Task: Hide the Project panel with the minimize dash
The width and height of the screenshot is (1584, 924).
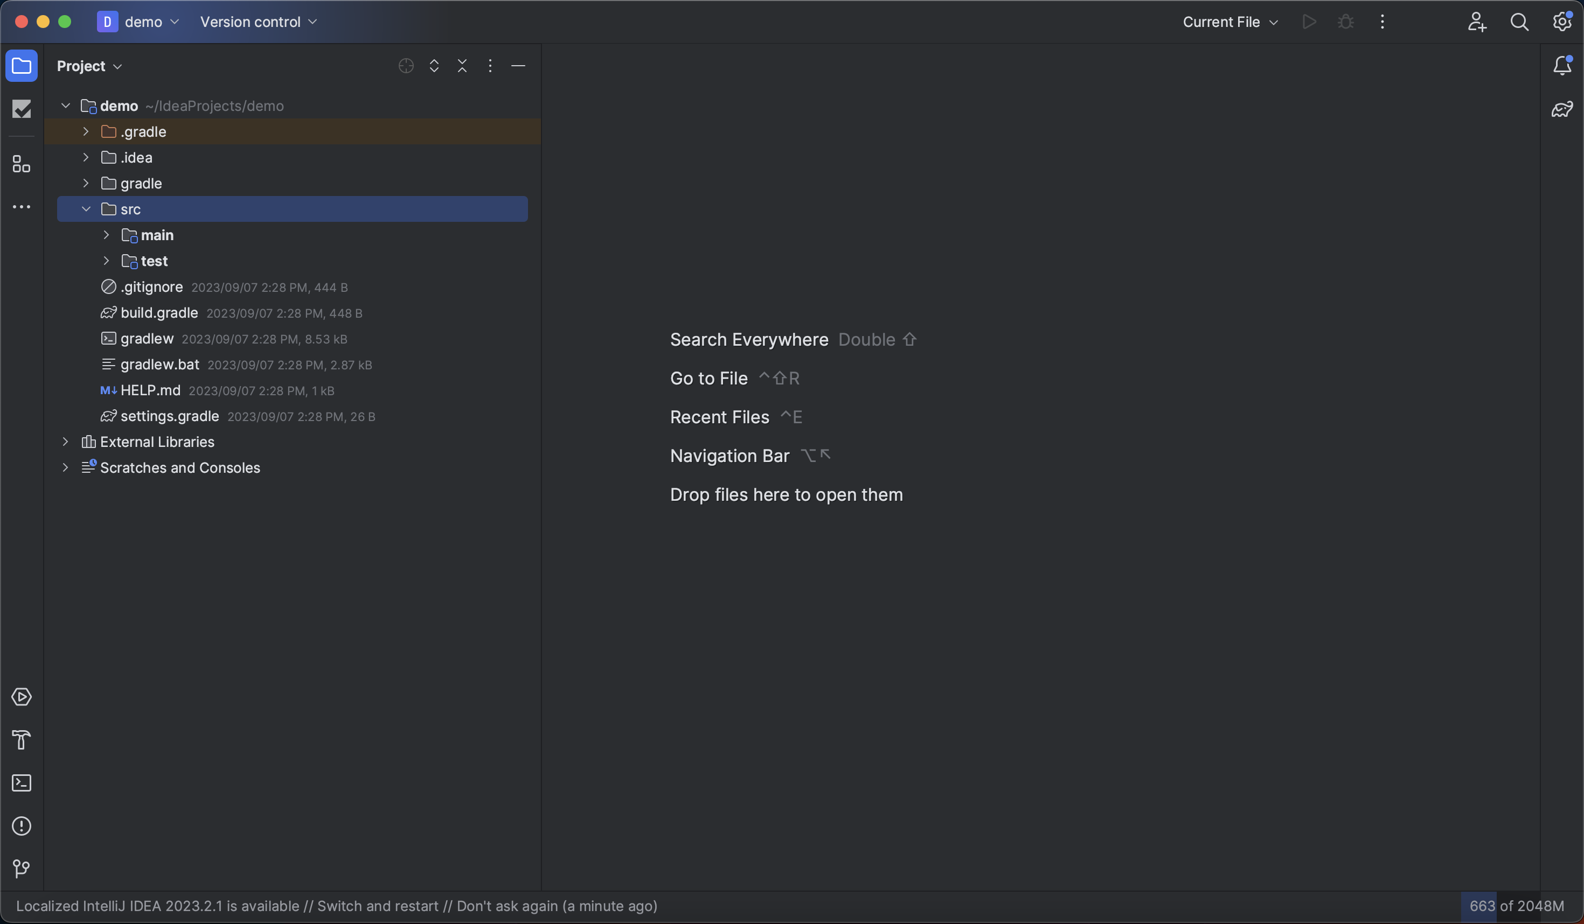Action: (518, 66)
